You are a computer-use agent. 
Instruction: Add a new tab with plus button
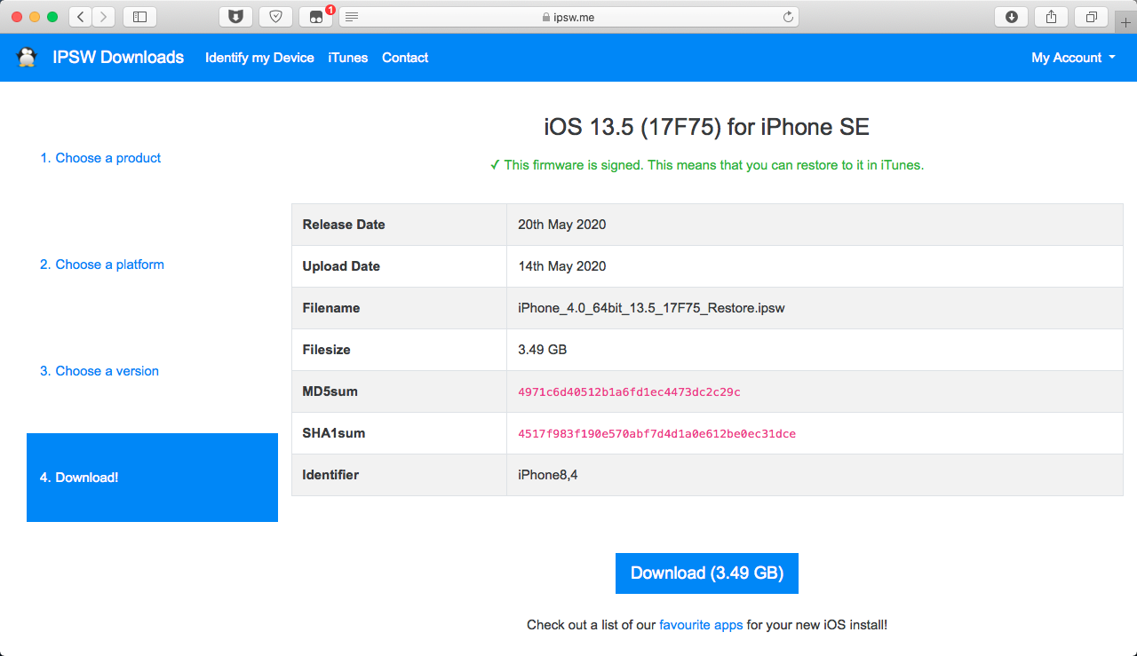click(x=1126, y=22)
